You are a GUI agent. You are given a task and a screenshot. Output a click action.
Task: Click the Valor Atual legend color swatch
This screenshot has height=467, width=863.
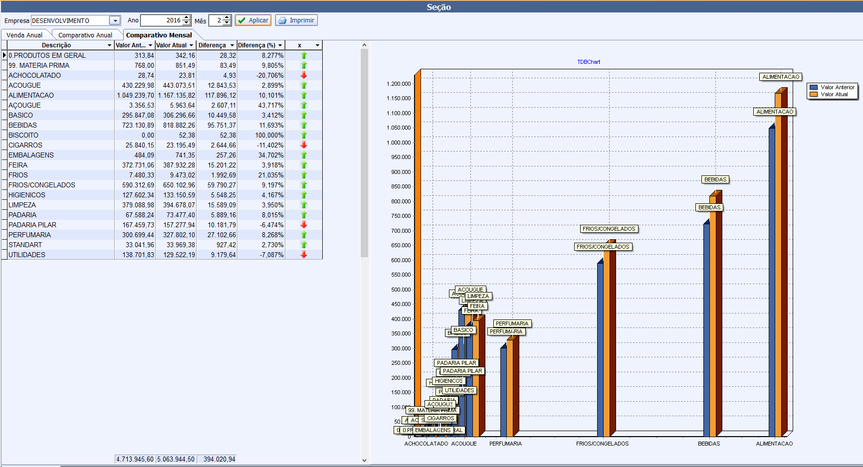click(814, 94)
